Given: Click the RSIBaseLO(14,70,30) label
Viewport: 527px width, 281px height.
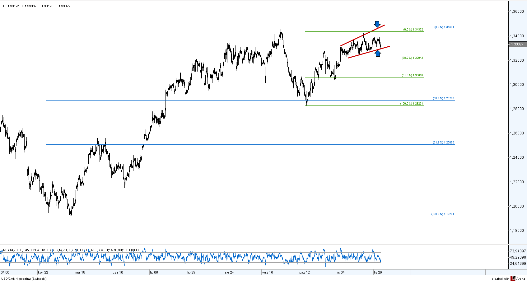Looking at the screenshot, I should point(115,250).
